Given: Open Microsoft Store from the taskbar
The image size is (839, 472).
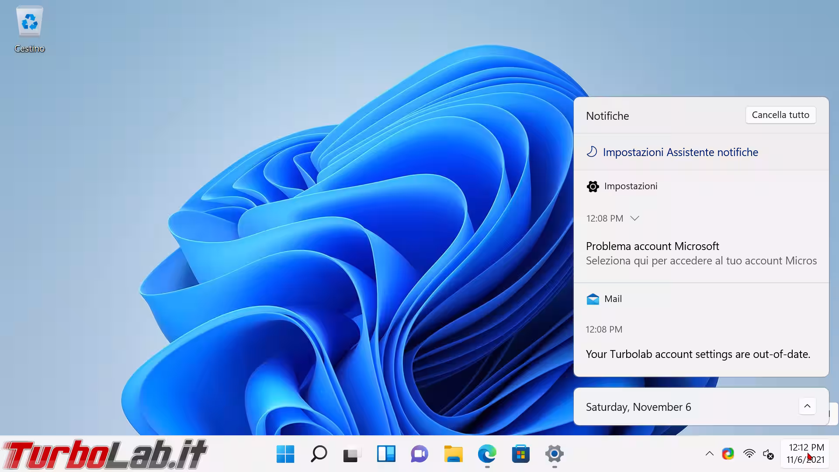Looking at the screenshot, I should pyautogui.click(x=520, y=454).
